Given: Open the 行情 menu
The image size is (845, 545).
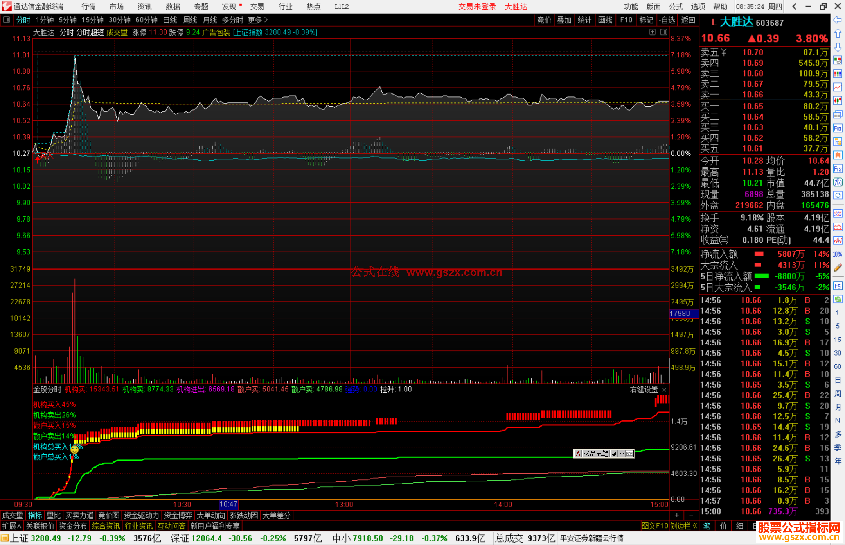Looking at the screenshot, I should [x=88, y=7].
